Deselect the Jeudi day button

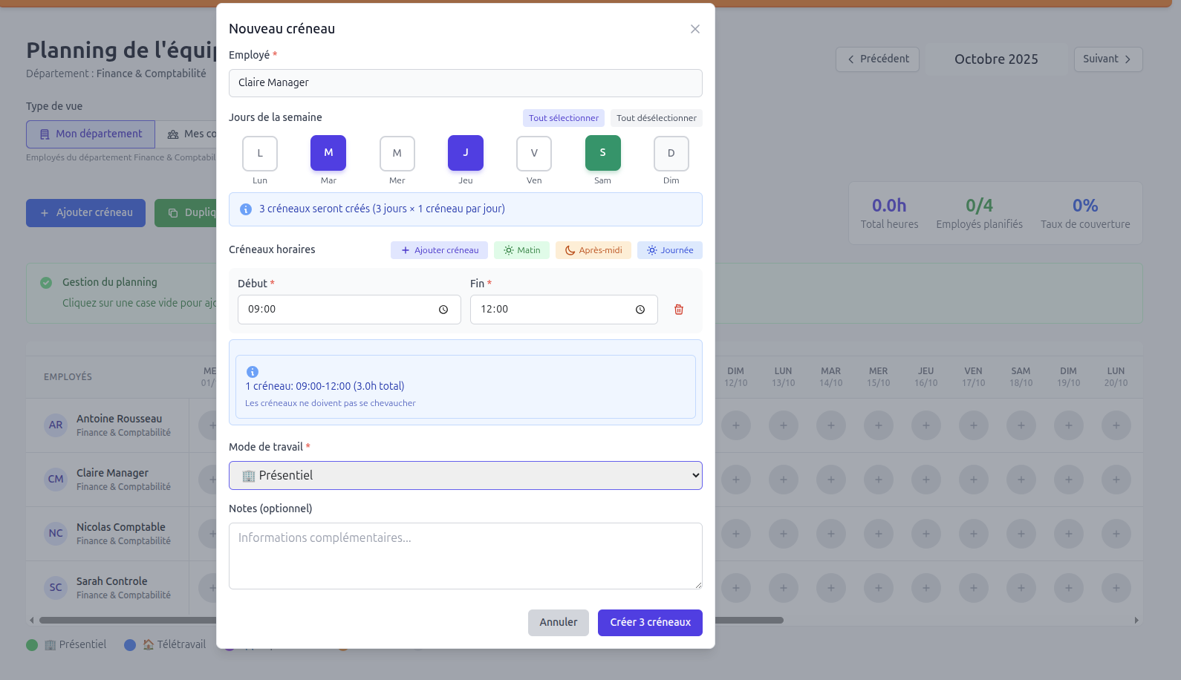click(466, 154)
